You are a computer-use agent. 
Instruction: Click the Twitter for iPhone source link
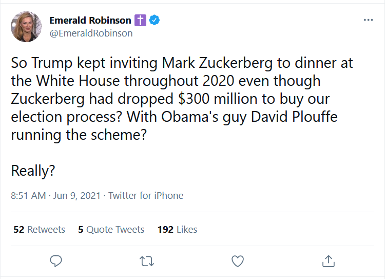[146, 195]
